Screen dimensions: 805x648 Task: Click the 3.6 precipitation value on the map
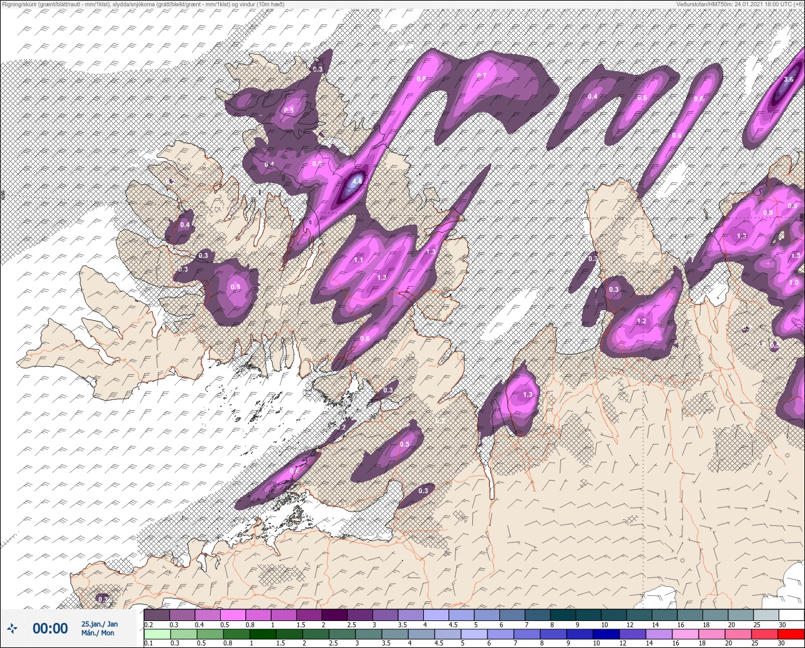(x=789, y=80)
